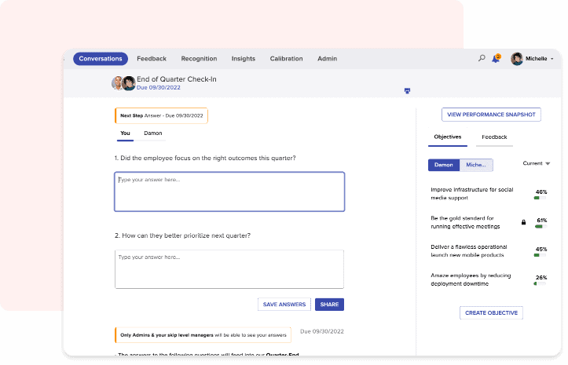Viewport: 568px width, 365px height.
Task: Open the Admin nav item
Action: 327,59
